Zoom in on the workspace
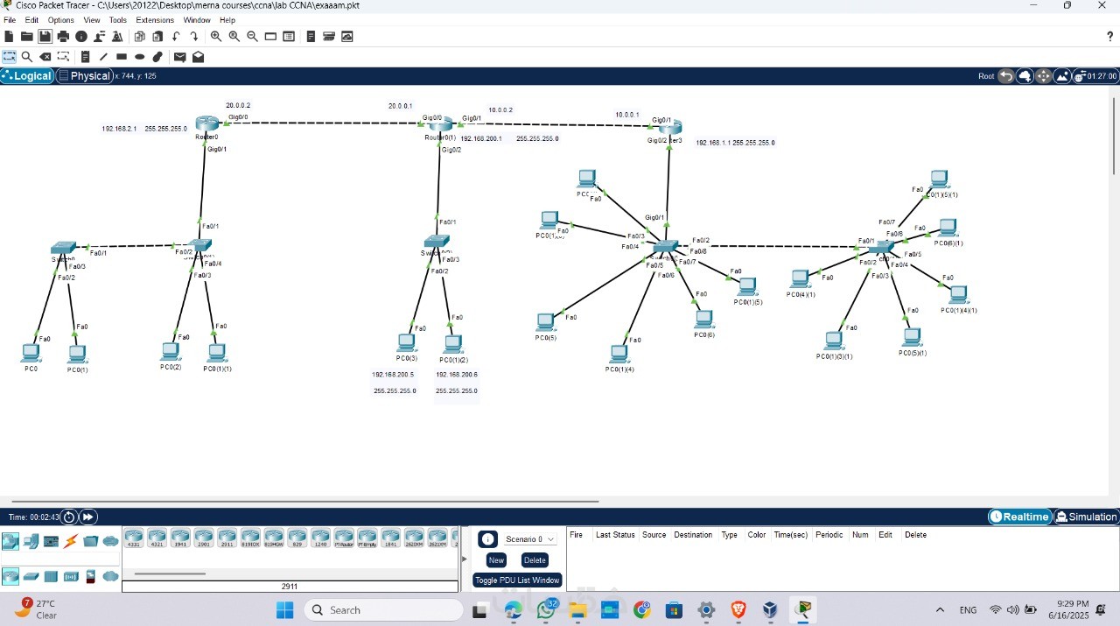 click(216, 37)
